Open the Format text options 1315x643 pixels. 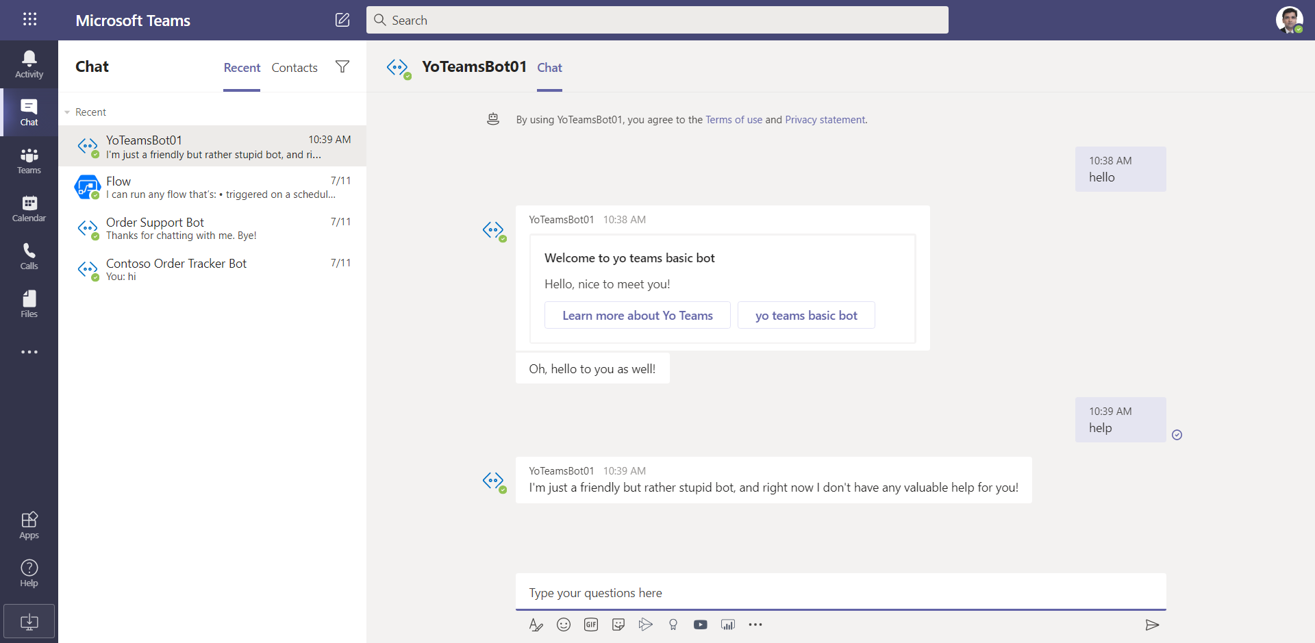click(x=536, y=625)
